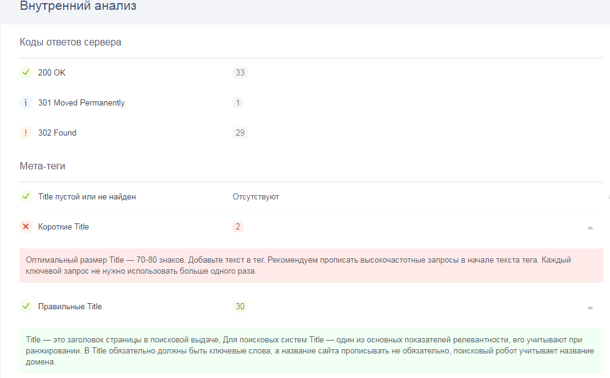Select the 301 Moved Permanently label

click(x=81, y=102)
